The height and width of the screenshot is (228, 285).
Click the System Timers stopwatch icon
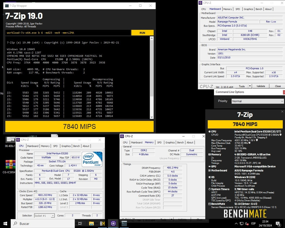[x=209, y=189]
